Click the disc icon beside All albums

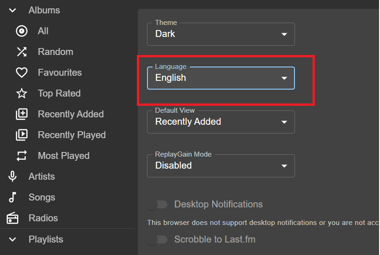pyautogui.click(x=22, y=31)
